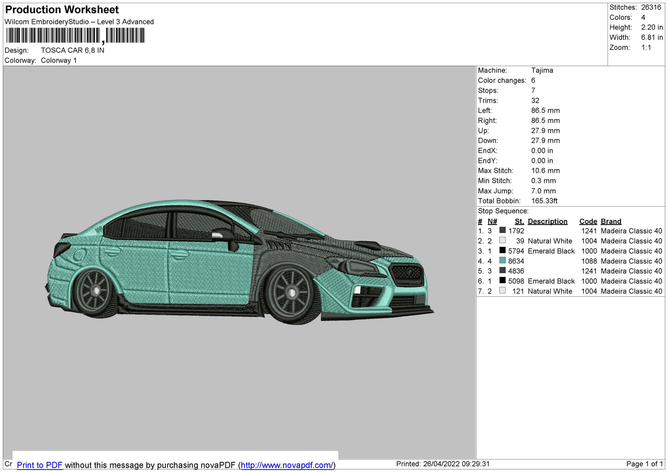Click the black swatch beside 5098 Emerald Black
The height and width of the screenshot is (472, 668).
point(503,281)
